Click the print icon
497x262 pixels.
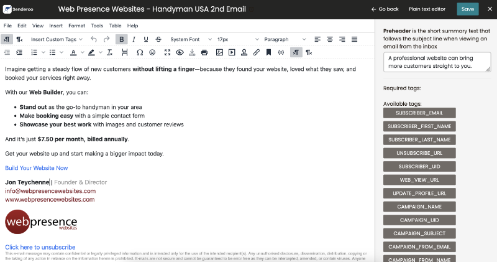tap(205, 52)
